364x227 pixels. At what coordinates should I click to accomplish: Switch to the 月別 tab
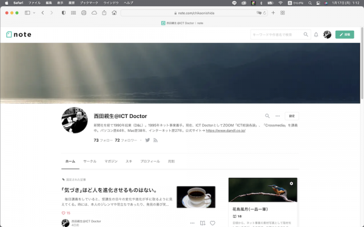pyautogui.click(x=171, y=161)
